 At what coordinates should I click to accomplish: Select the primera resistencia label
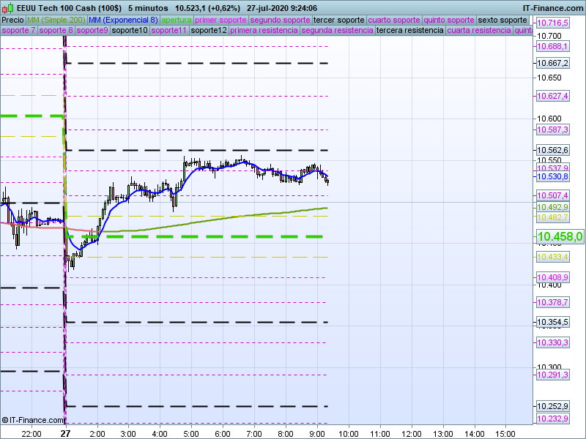264,31
